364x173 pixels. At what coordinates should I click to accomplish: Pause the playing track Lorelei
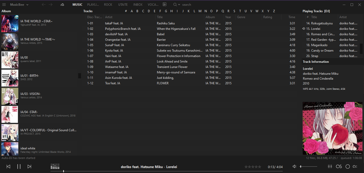point(19,167)
